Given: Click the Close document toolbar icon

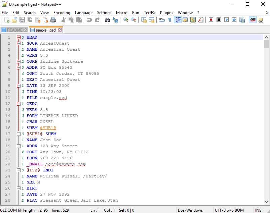Looking at the screenshot, I should pyautogui.click(x=38, y=20).
